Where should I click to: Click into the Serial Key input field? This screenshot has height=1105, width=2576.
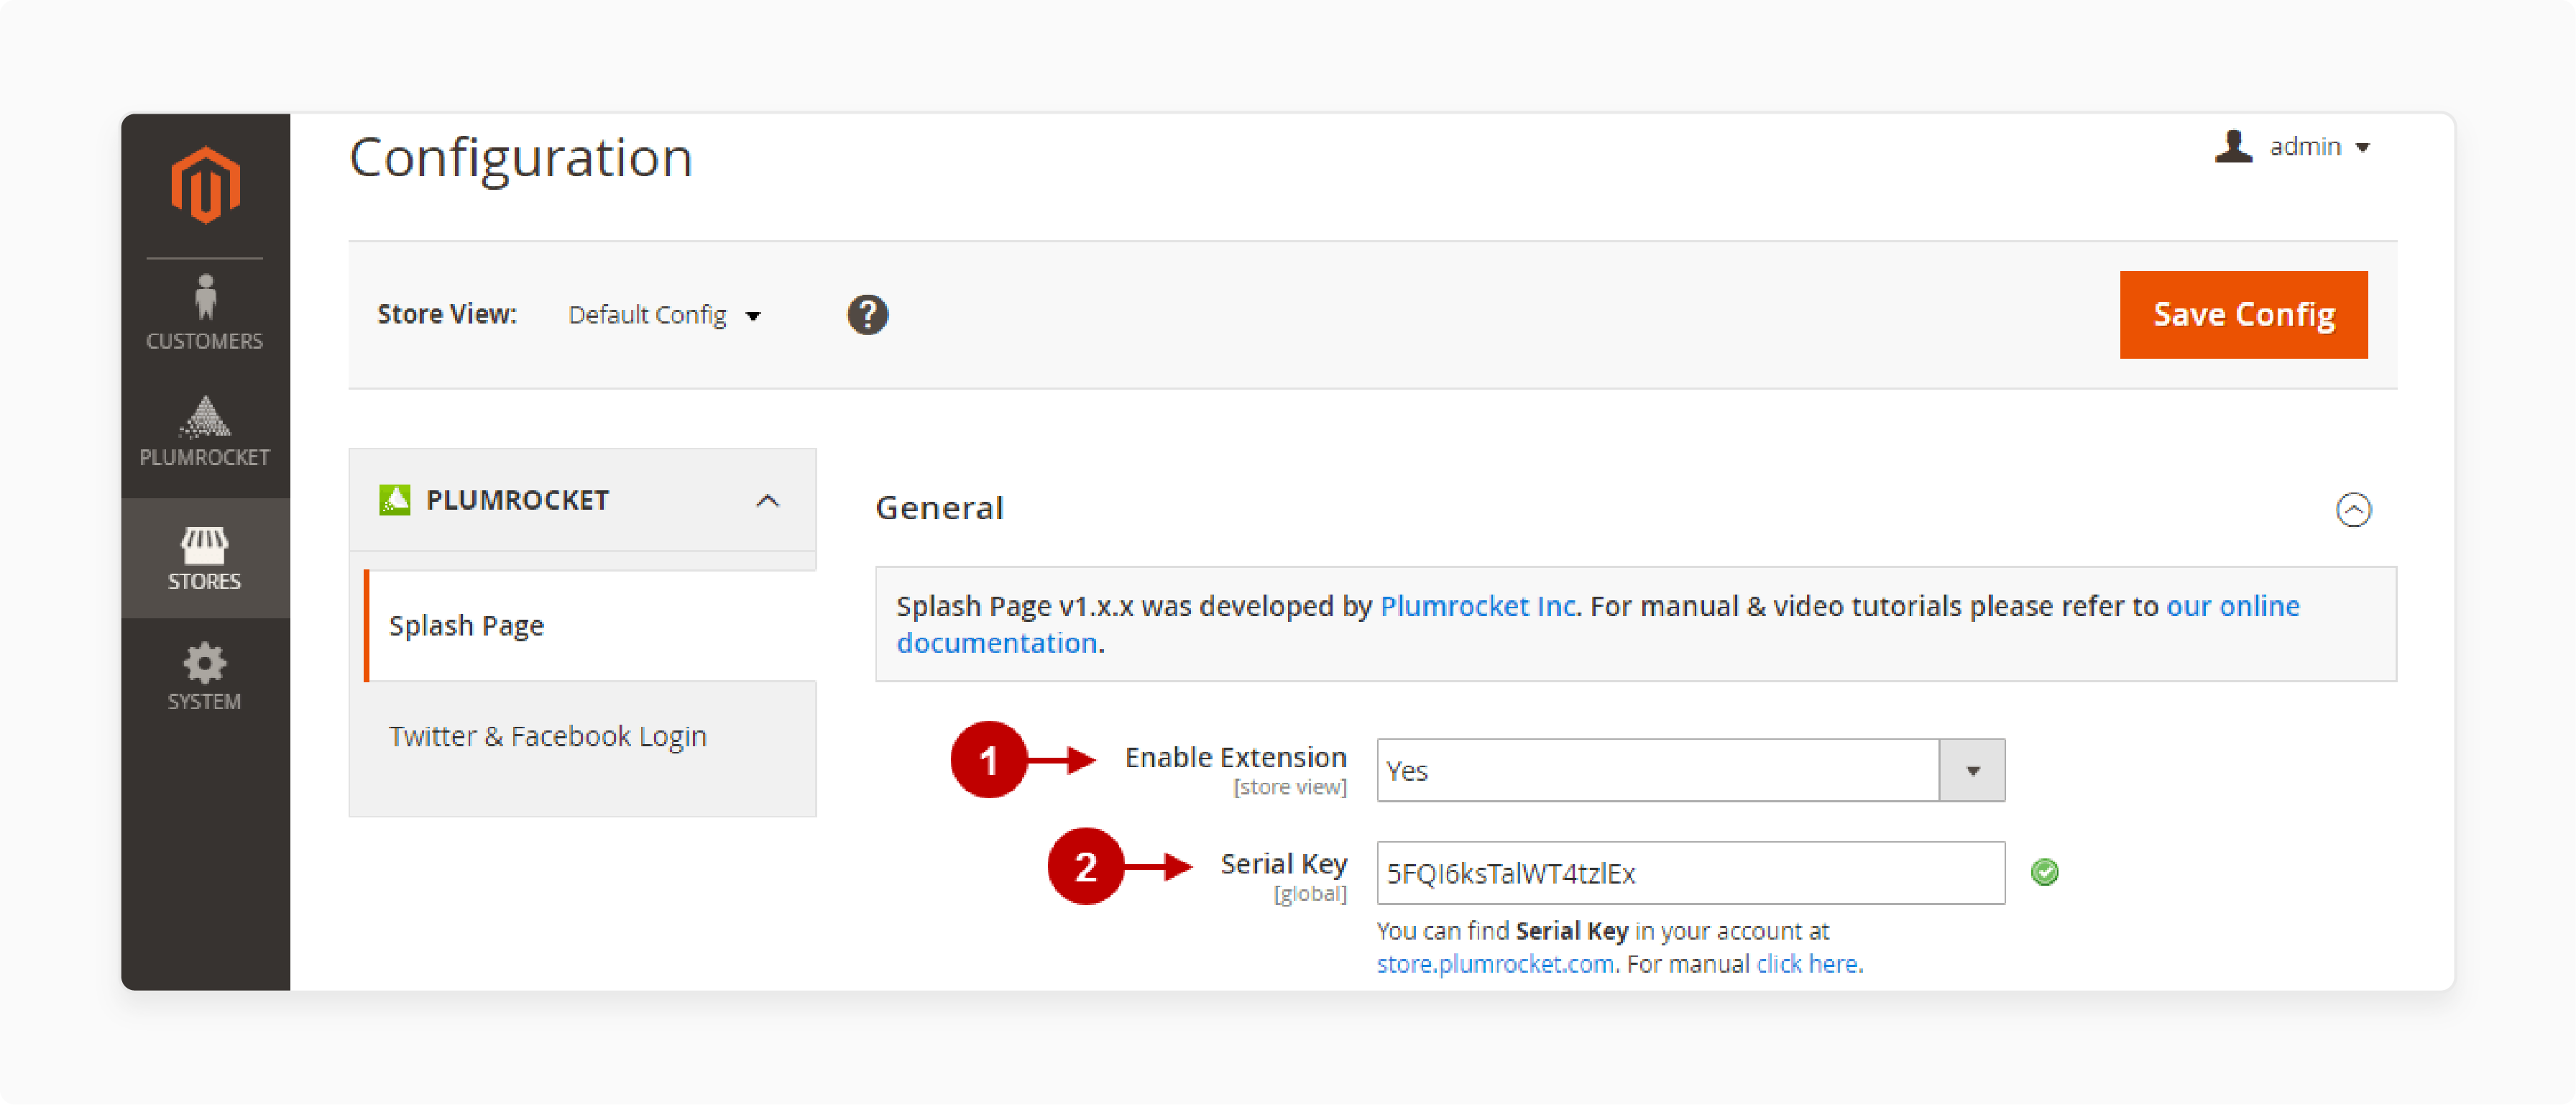[x=1690, y=873]
